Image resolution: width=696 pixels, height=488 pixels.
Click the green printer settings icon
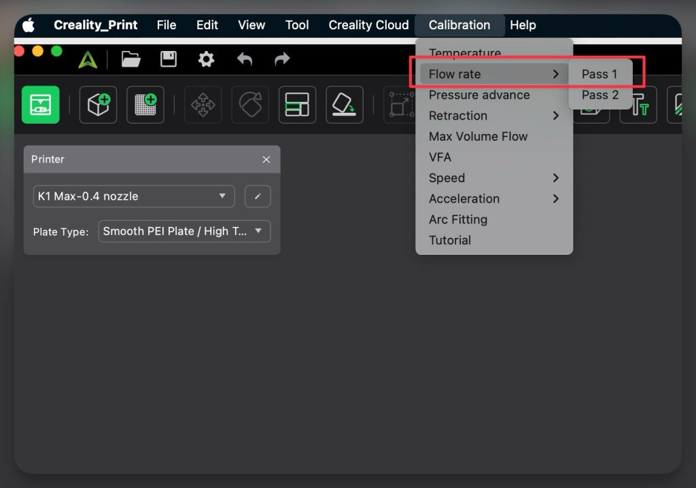tap(40, 105)
